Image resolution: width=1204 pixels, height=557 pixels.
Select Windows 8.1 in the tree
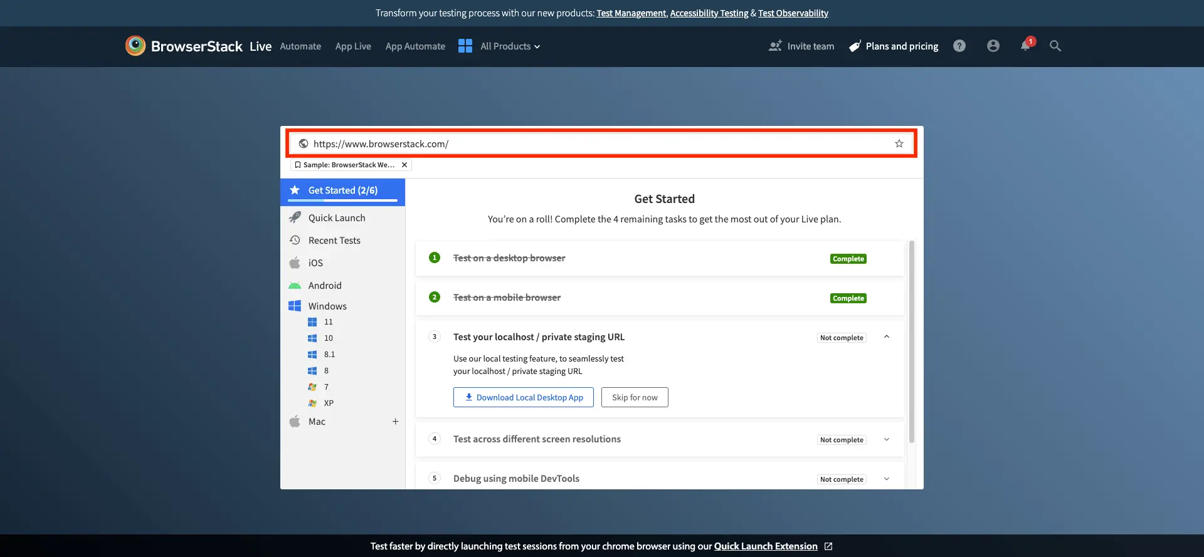pos(329,355)
